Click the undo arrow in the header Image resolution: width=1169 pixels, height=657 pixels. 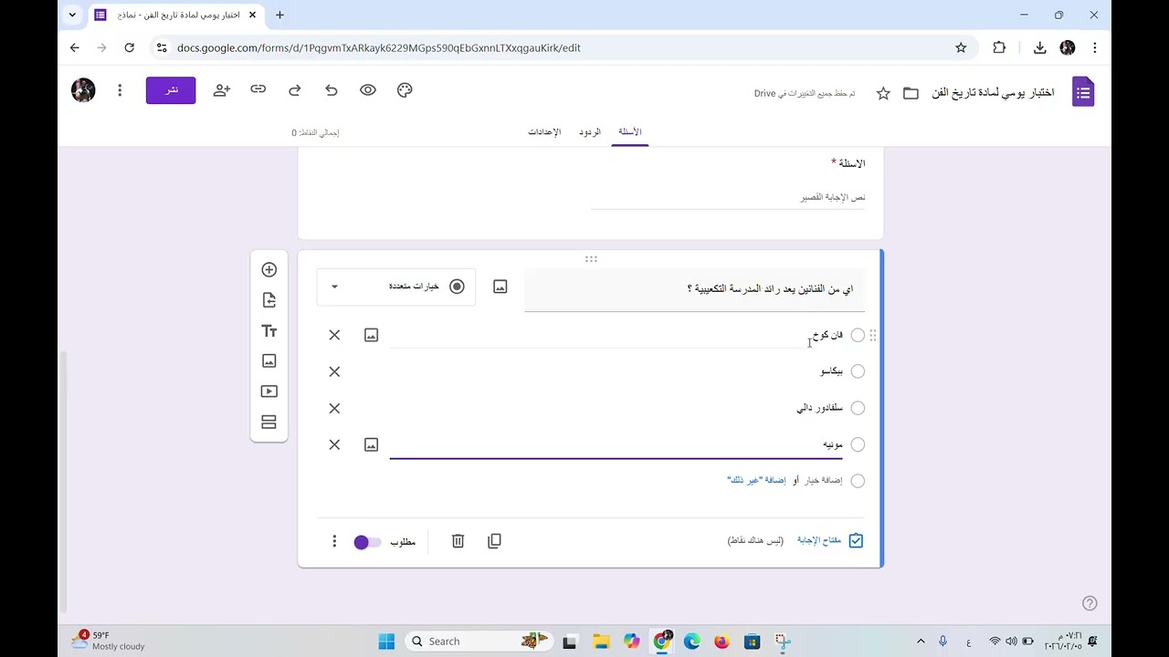(x=332, y=90)
